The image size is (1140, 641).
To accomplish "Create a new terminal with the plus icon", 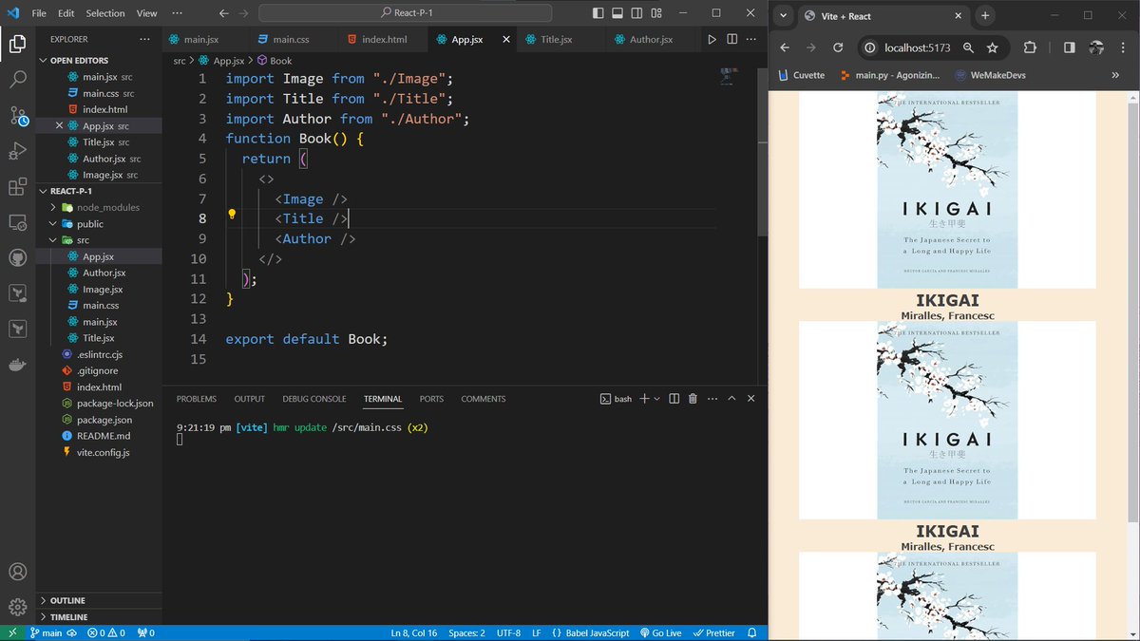I will click(644, 399).
